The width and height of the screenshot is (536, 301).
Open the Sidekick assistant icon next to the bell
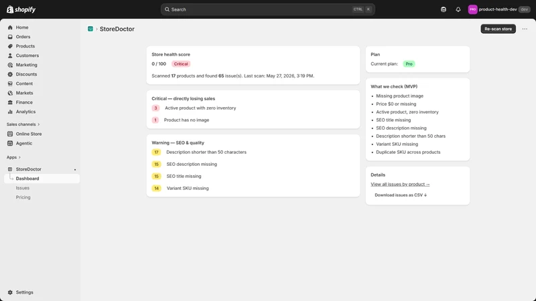click(x=444, y=9)
